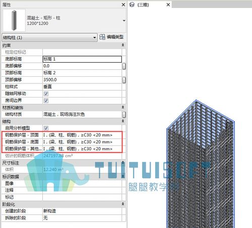Image resolution: width=252 pixels, height=228 pixels.
Task: Close the (三维) 3D view tab
Action: click(168, 5)
